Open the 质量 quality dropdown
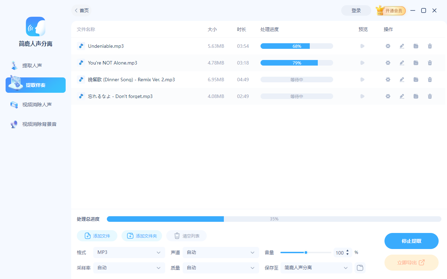 (221, 268)
